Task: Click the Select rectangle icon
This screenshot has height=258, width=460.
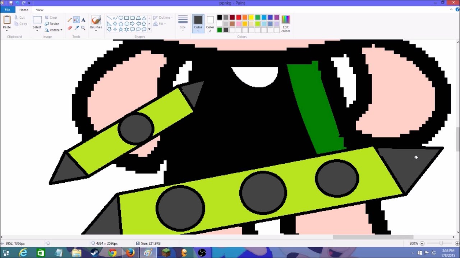Action: (37, 20)
